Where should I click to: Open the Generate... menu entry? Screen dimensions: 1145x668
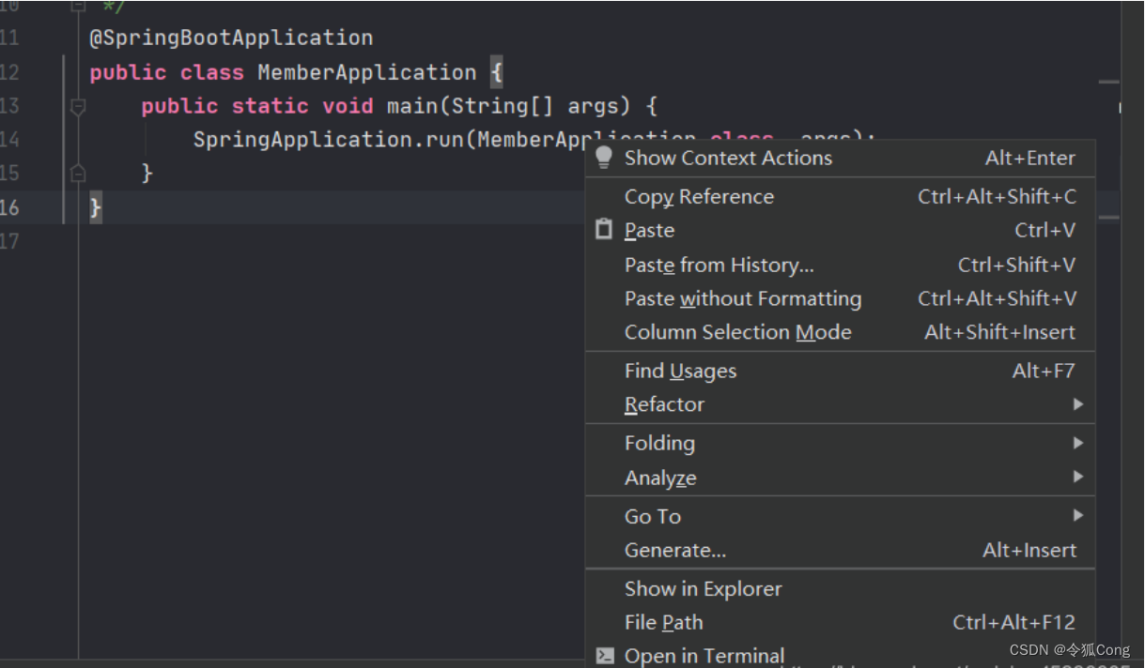(x=674, y=550)
